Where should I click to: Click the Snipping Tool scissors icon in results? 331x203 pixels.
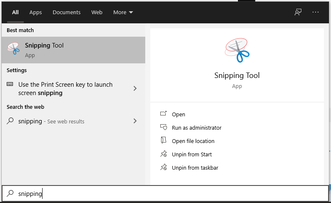pos(13,48)
